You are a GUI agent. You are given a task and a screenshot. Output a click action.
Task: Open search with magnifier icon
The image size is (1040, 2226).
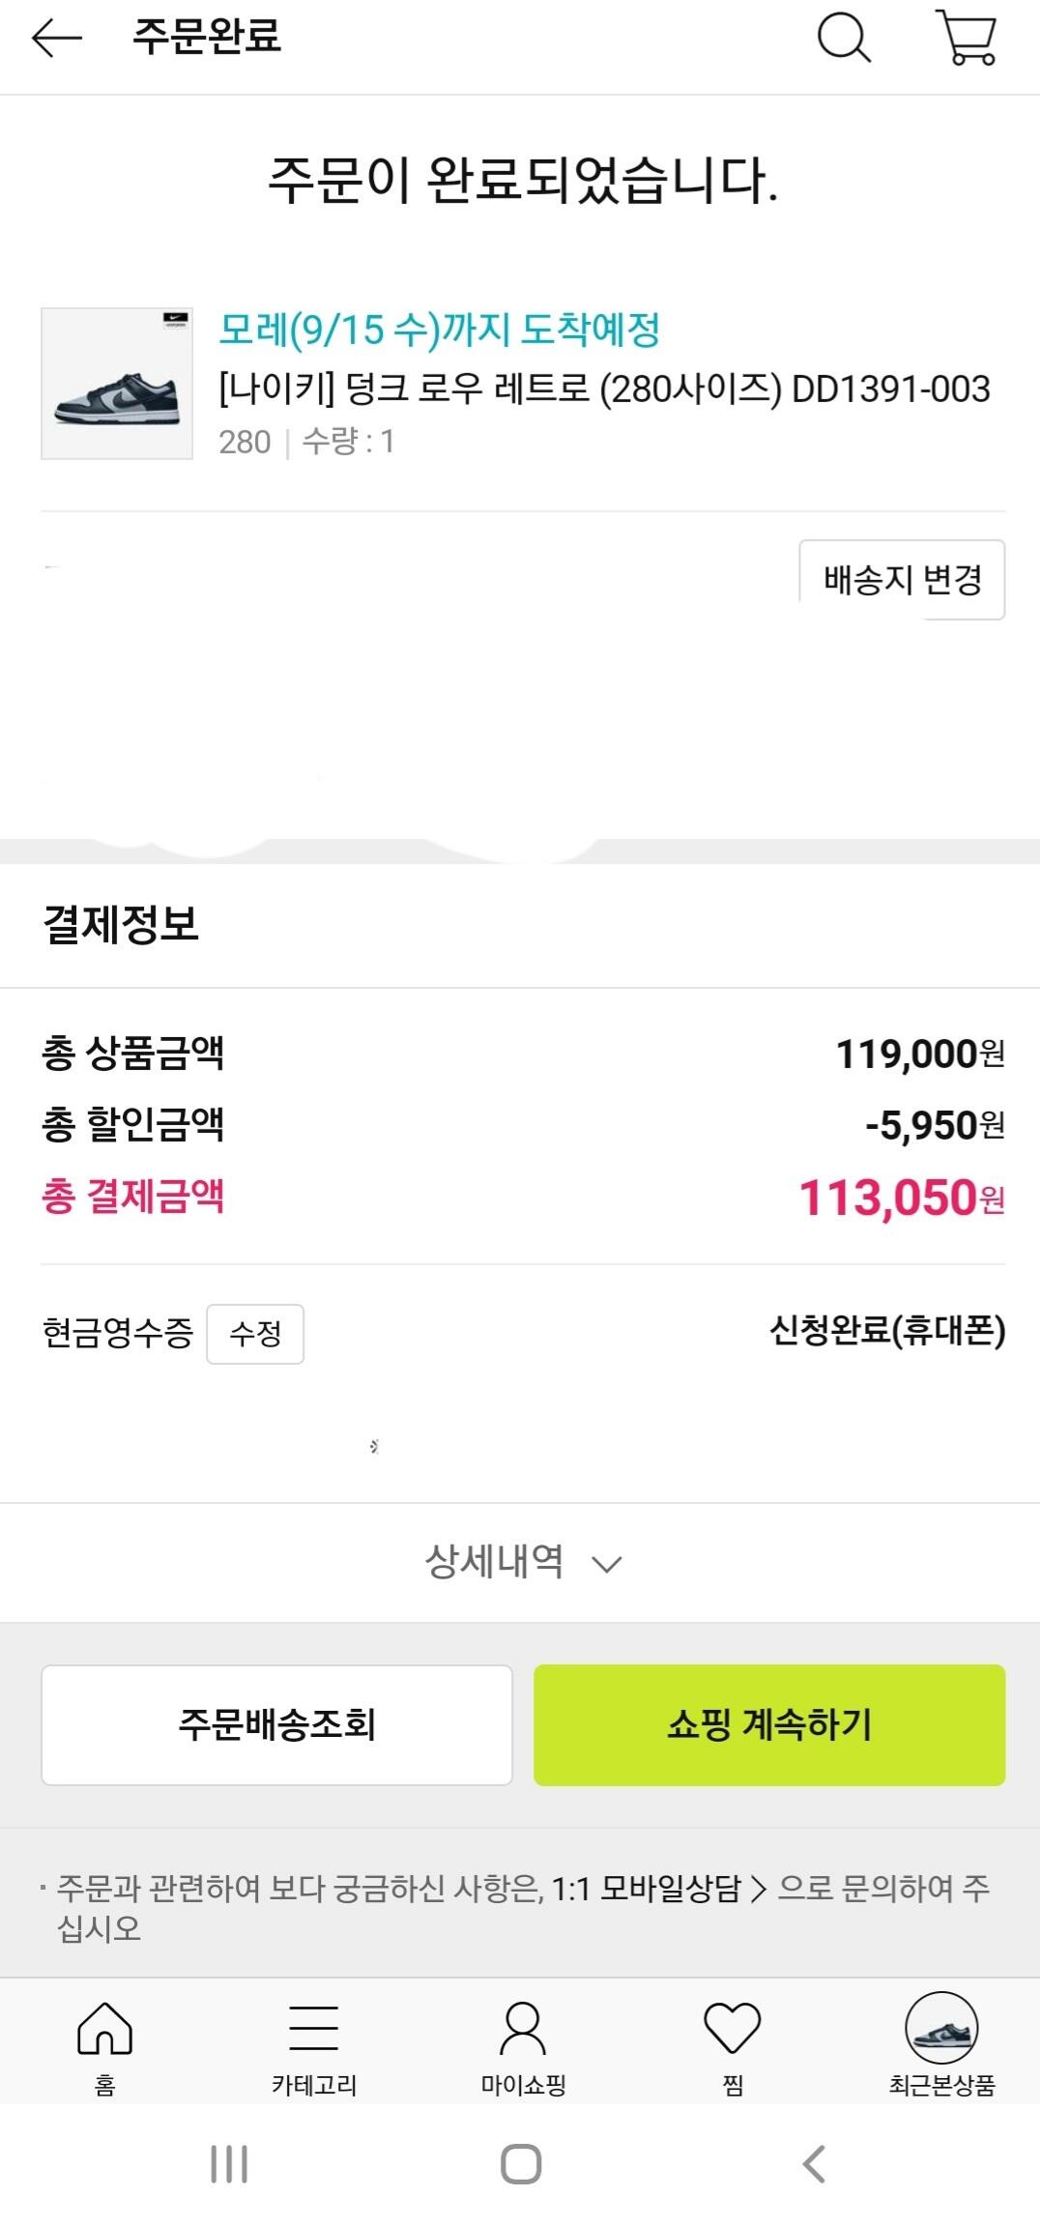[844, 39]
